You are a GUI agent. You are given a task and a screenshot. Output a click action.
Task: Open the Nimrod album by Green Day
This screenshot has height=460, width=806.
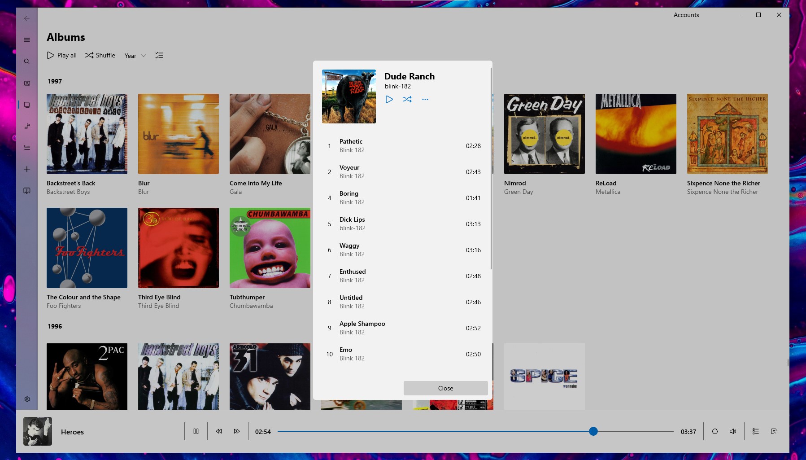[545, 134]
